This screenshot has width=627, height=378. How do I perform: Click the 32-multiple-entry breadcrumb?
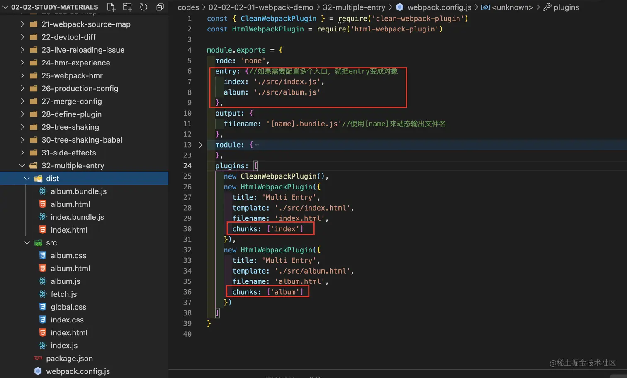[354, 7]
